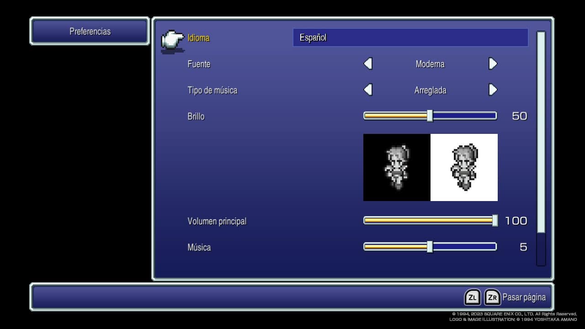Click the vertical scrollbar on settings panel
The width and height of the screenshot is (585, 329).
coord(541,133)
